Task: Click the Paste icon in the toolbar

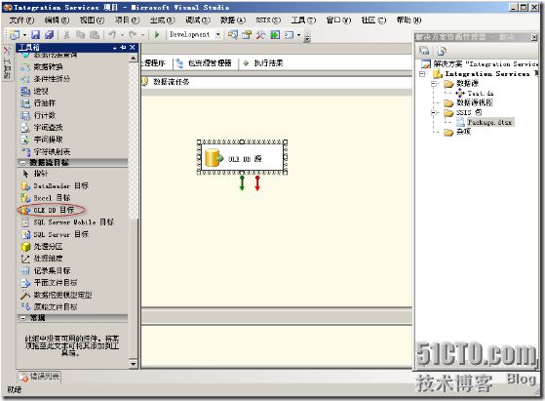Action: [95, 34]
